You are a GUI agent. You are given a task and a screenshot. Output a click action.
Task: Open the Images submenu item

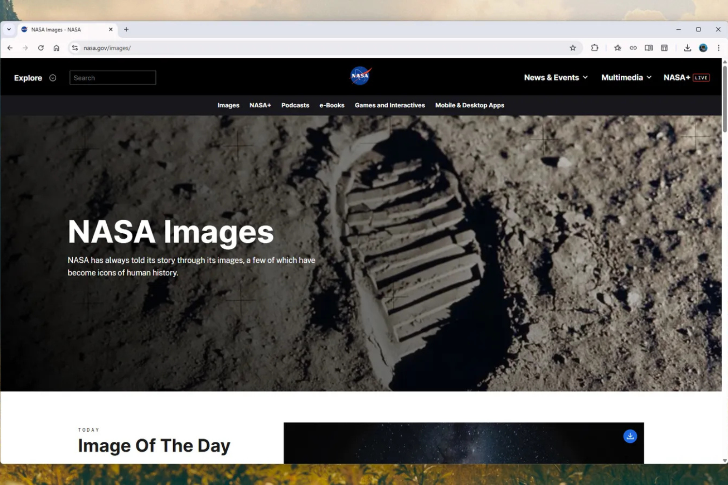pos(228,105)
